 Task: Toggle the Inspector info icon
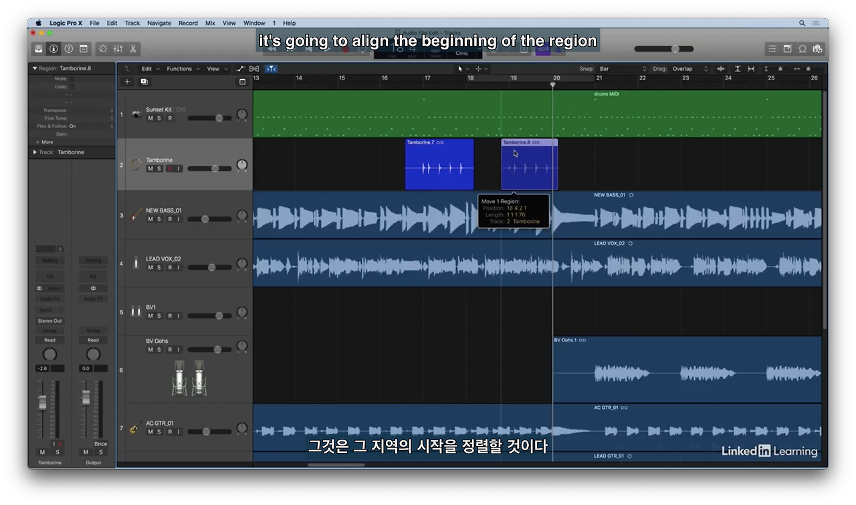(53, 49)
